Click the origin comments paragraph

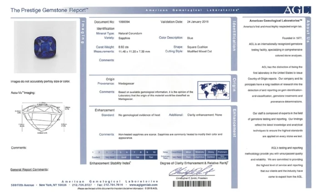[155, 96]
